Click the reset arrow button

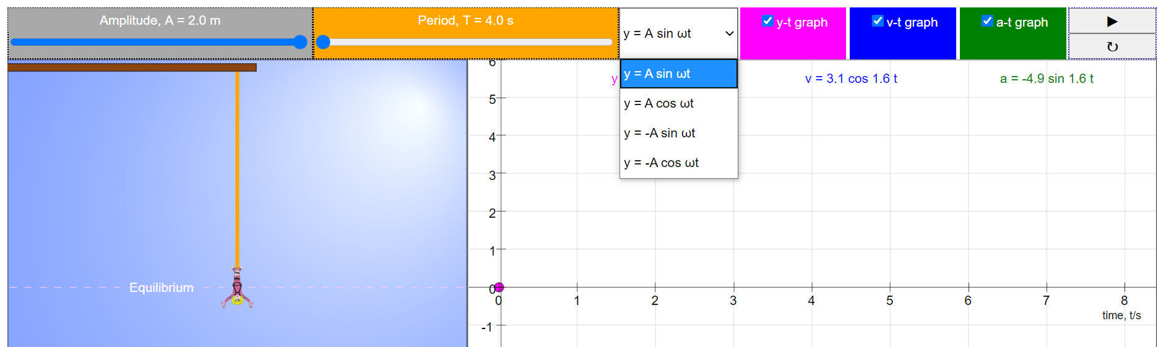[x=1112, y=47]
